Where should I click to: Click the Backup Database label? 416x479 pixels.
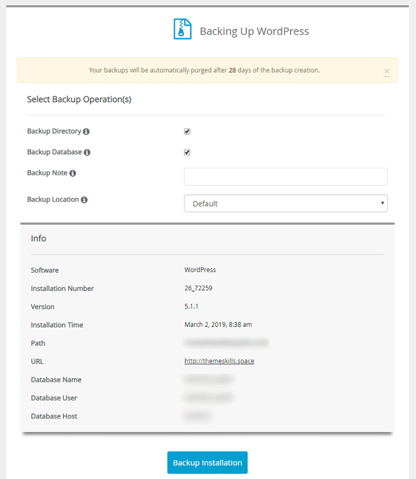click(54, 152)
